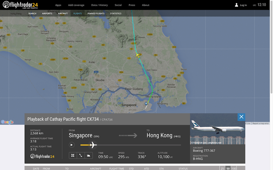Show 100 results per page
The image size is (273, 170).
tap(234, 168)
